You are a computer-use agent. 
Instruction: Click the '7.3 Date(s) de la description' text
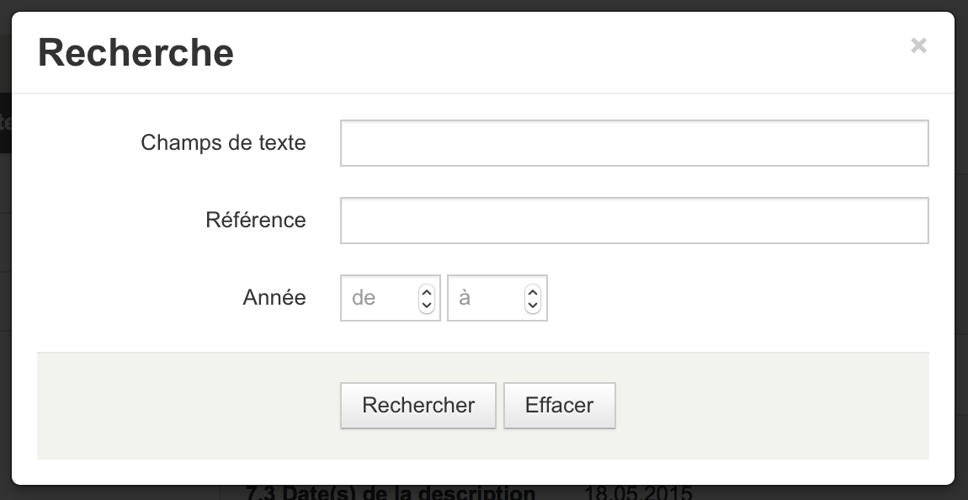(x=391, y=492)
